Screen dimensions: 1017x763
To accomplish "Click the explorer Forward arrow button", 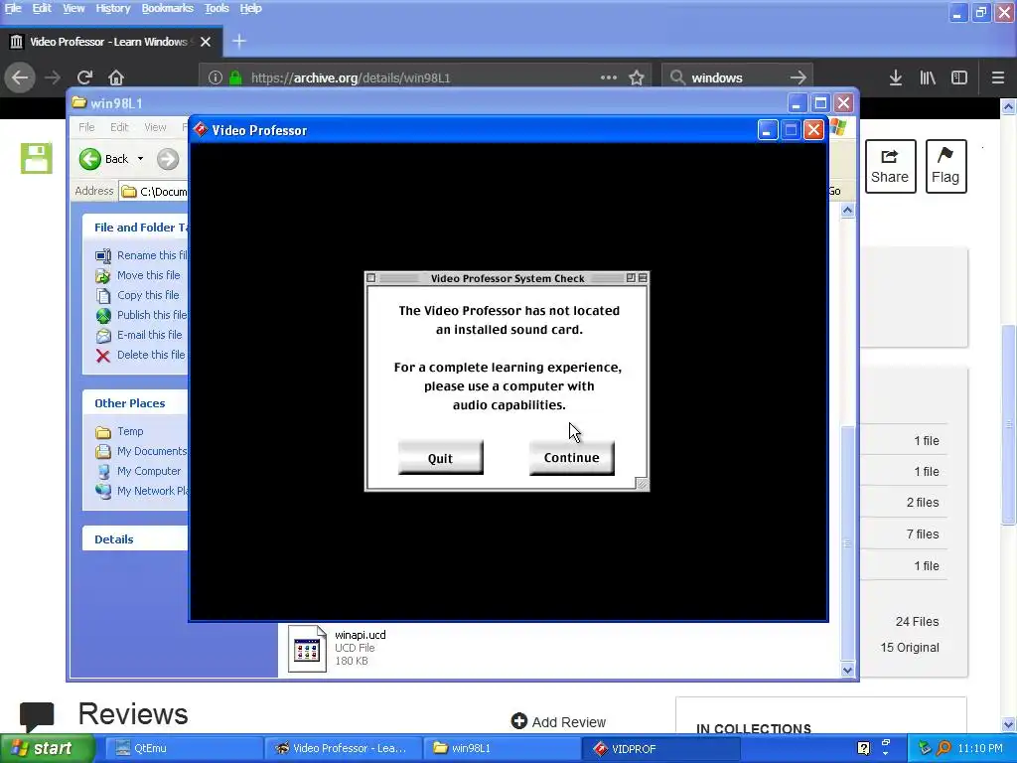I will coord(167,159).
